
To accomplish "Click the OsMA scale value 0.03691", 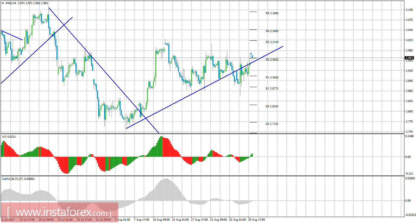I will pyautogui.click(x=410, y=178).
